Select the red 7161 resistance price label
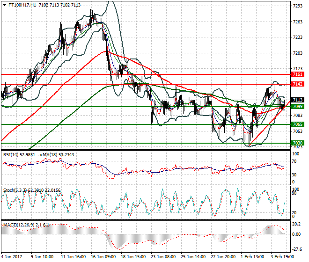 coord(298,74)
